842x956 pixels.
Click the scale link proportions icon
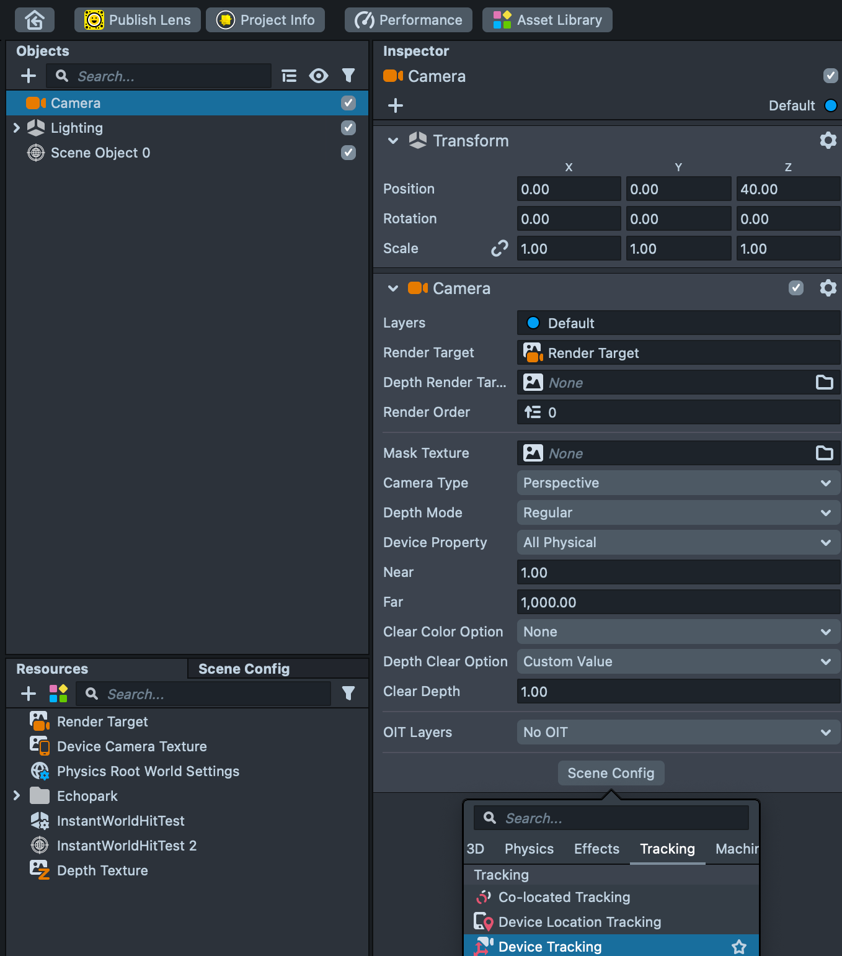pyautogui.click(x=499, y=249)
